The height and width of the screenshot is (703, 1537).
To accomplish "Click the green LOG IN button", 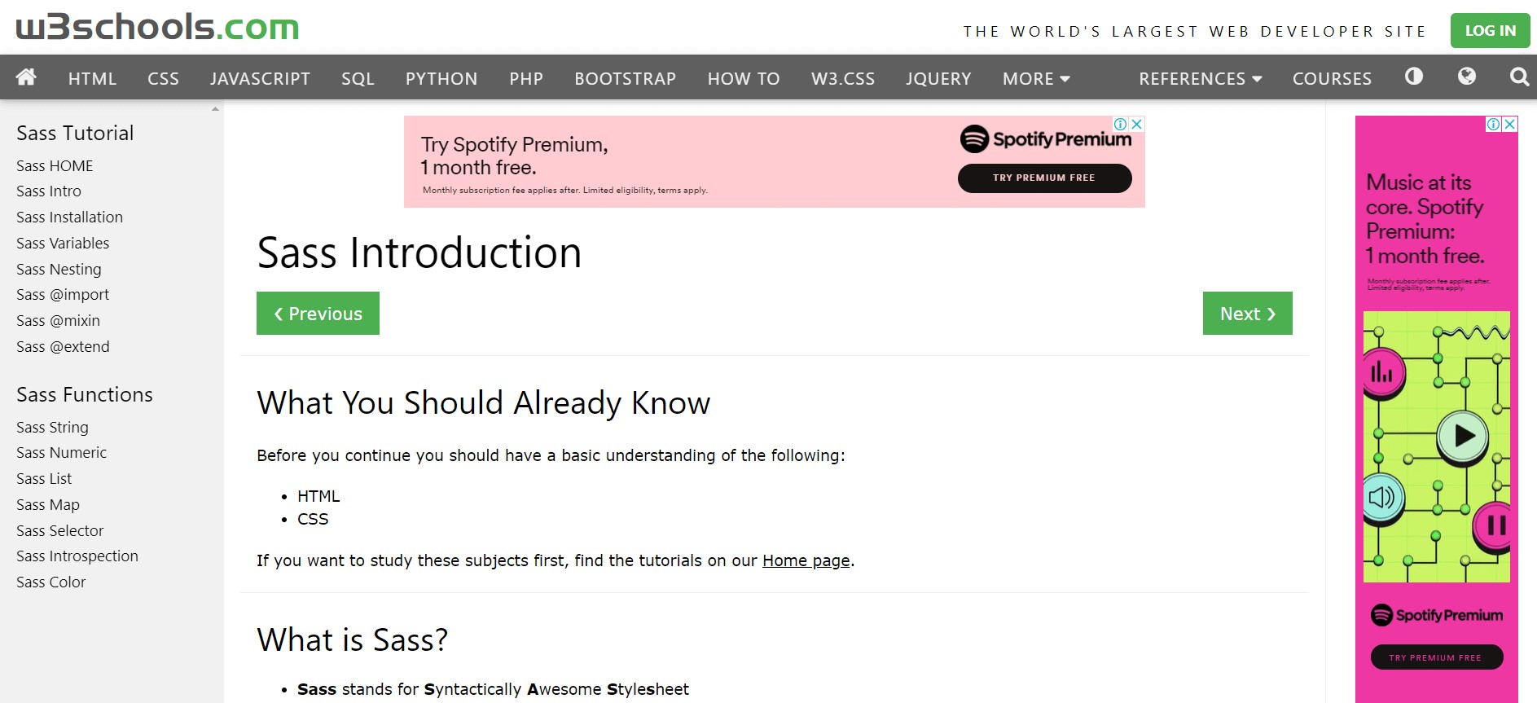I will [x=1489, y=29].
